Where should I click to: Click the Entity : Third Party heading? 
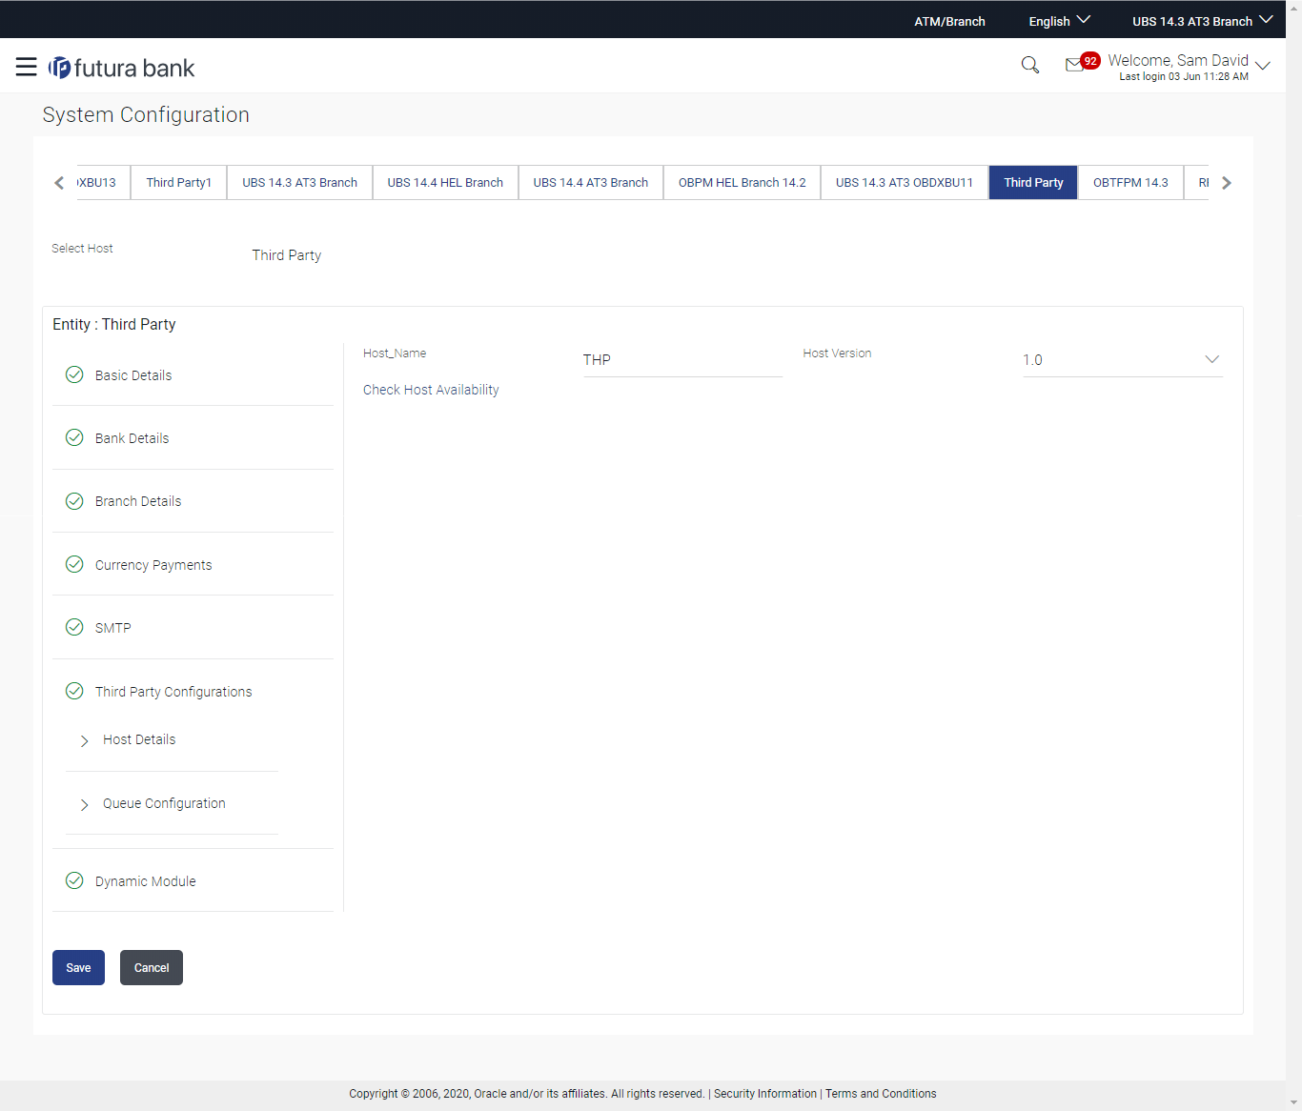(x=114, y=324)
